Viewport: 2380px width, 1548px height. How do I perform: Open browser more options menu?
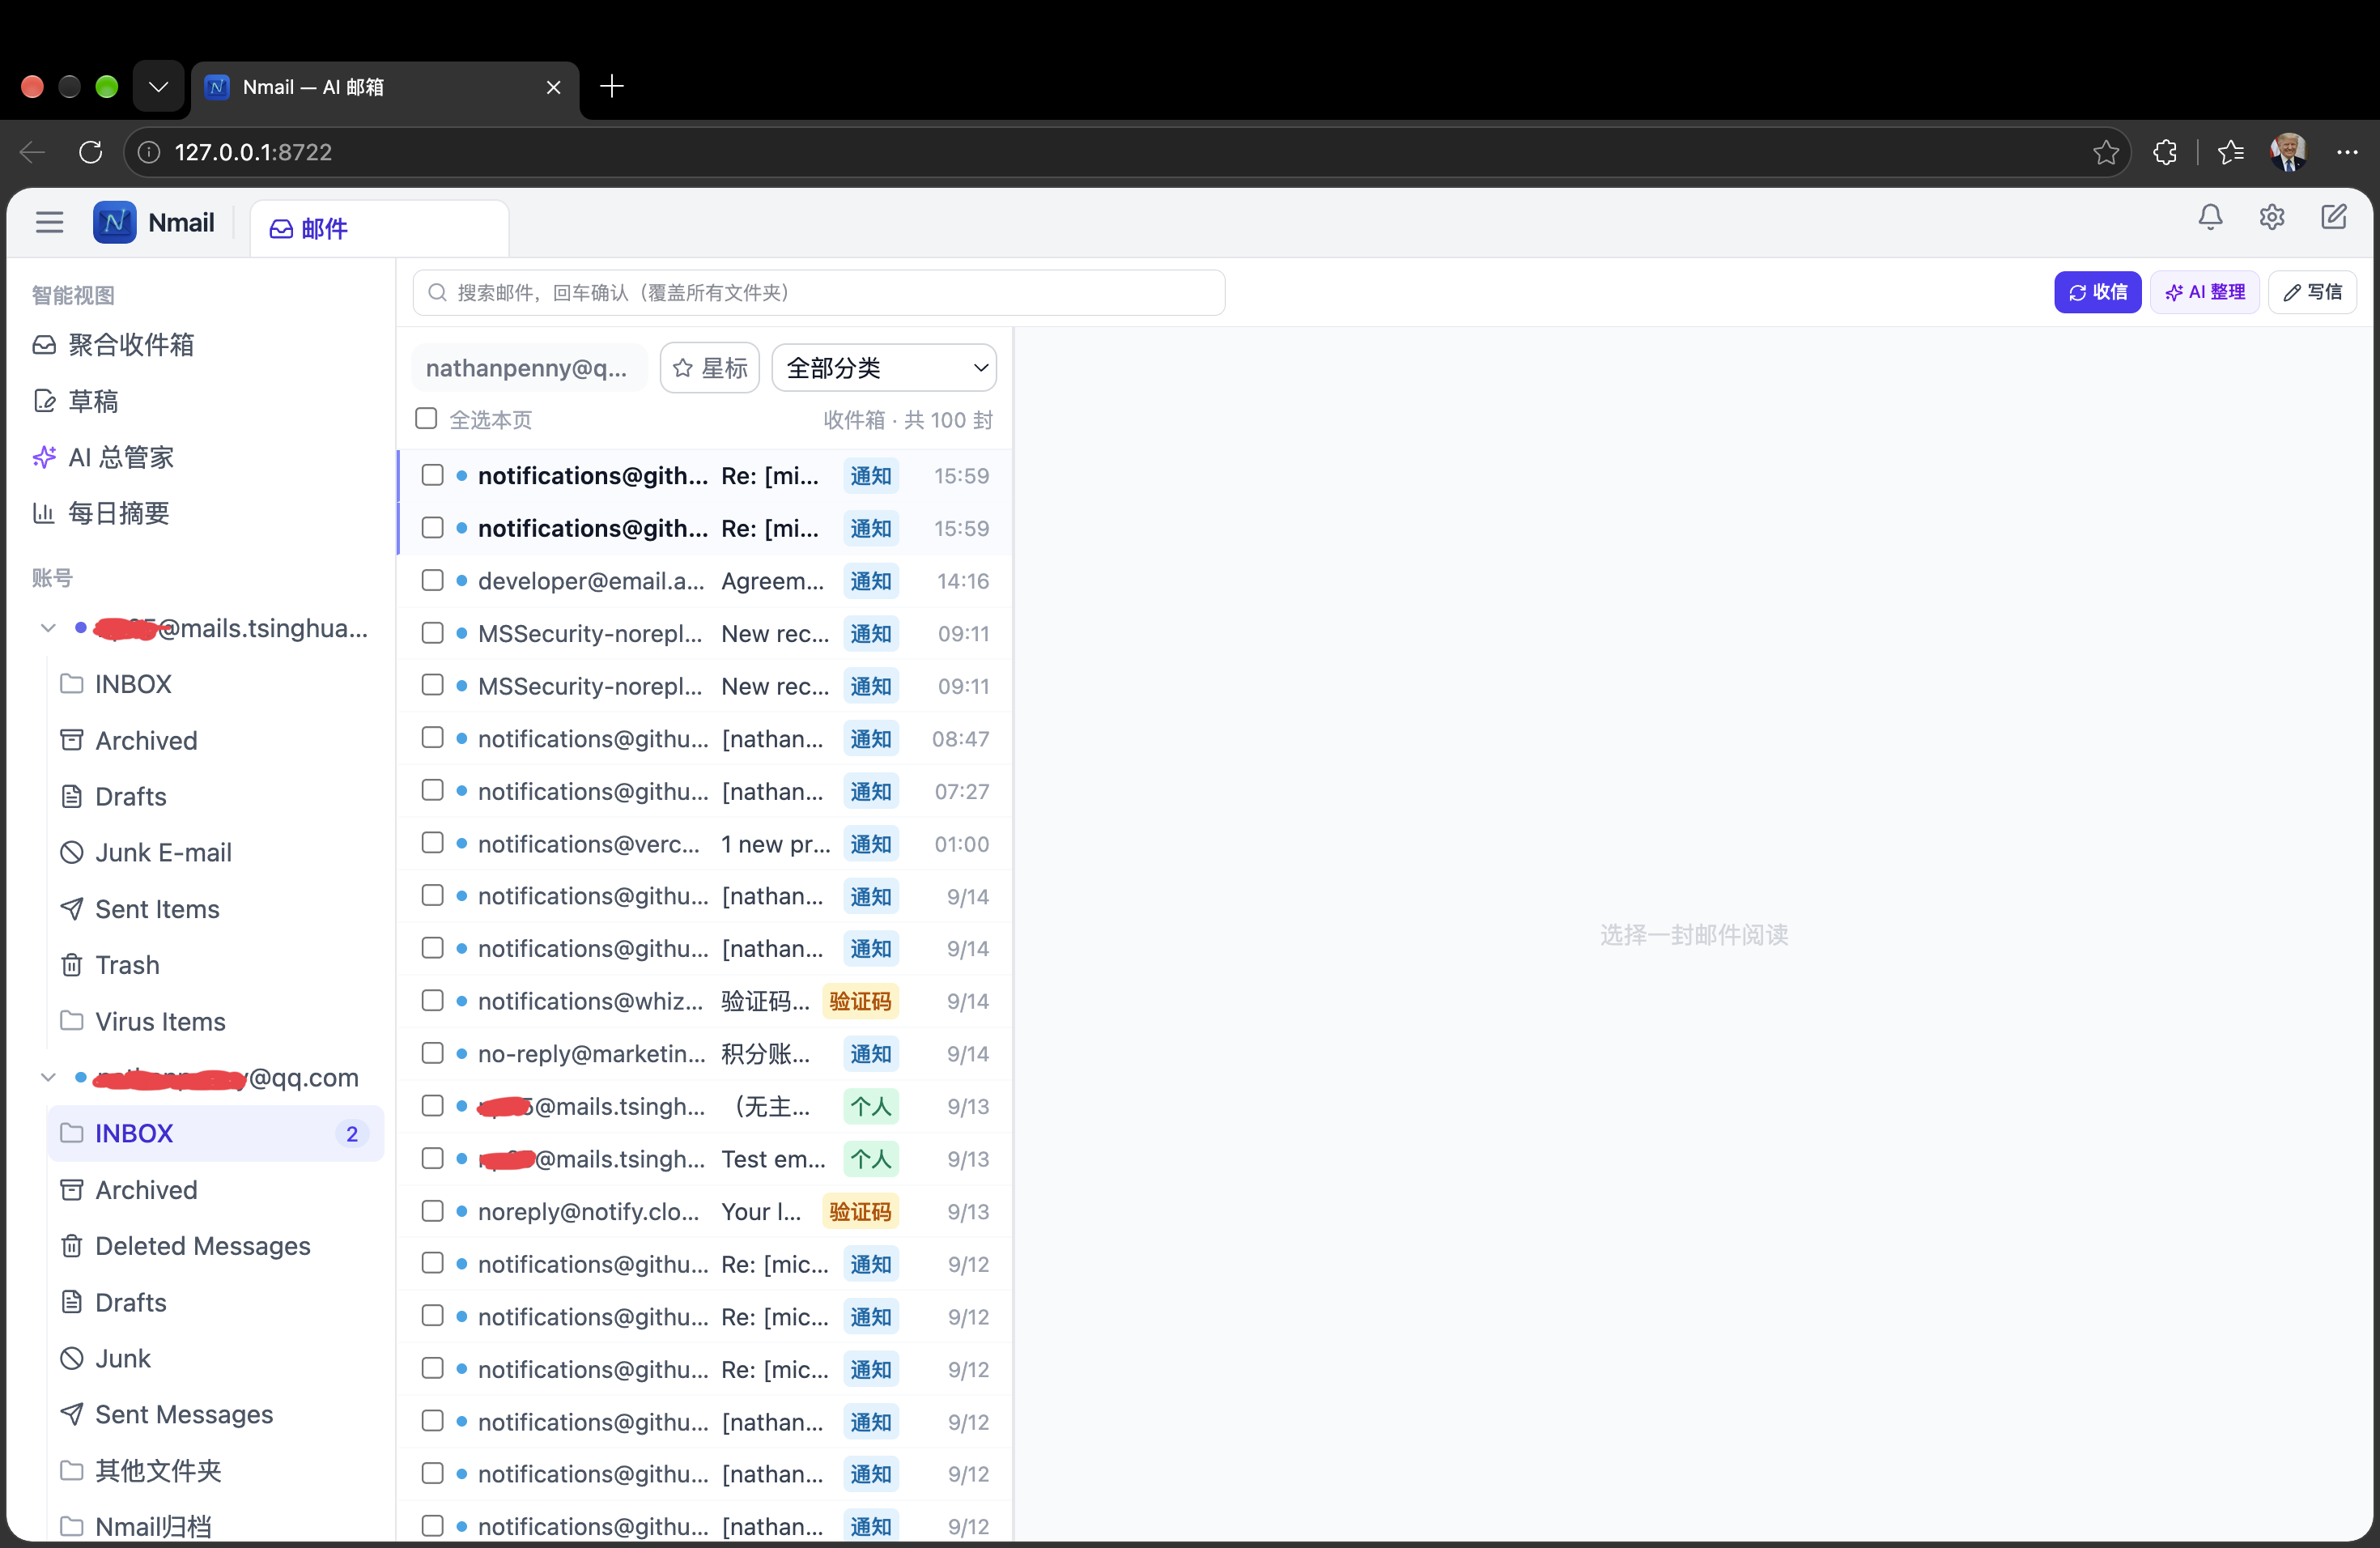tap(2347, 152)
